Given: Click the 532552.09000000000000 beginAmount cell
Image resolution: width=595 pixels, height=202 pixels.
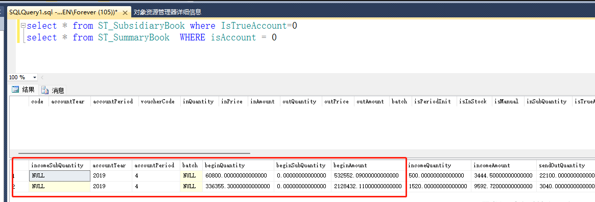Looking at the screenshot, I should (x=368, y=176).
